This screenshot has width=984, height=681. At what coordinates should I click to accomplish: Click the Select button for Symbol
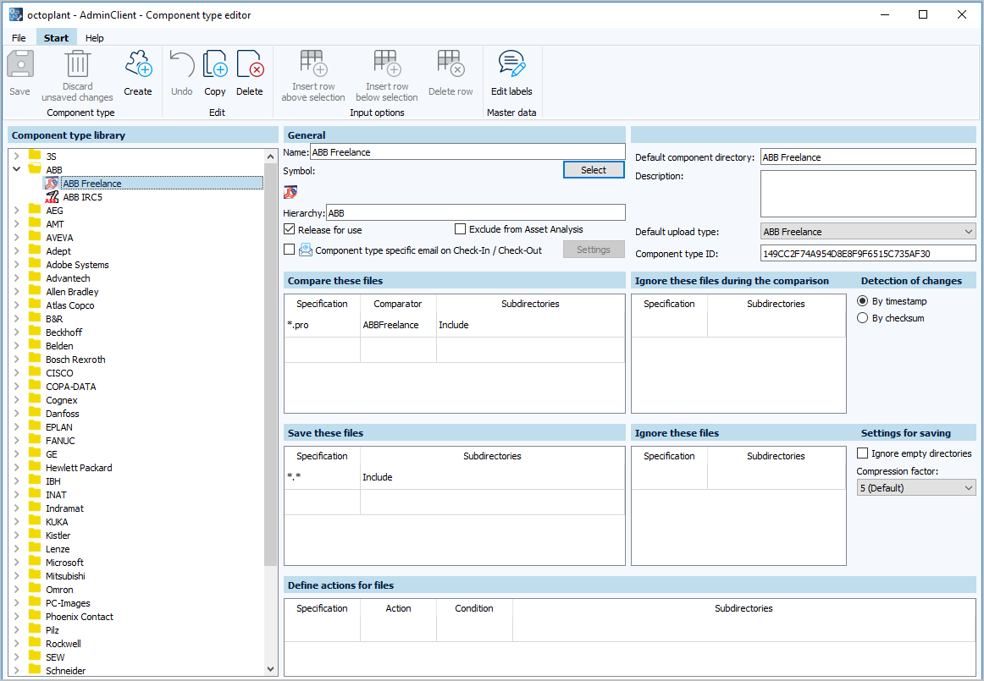(593, 169)
